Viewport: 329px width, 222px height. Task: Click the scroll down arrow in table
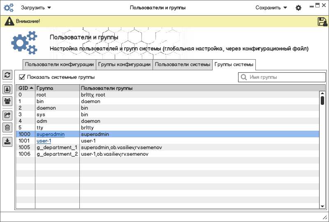[x=322, y=206]
